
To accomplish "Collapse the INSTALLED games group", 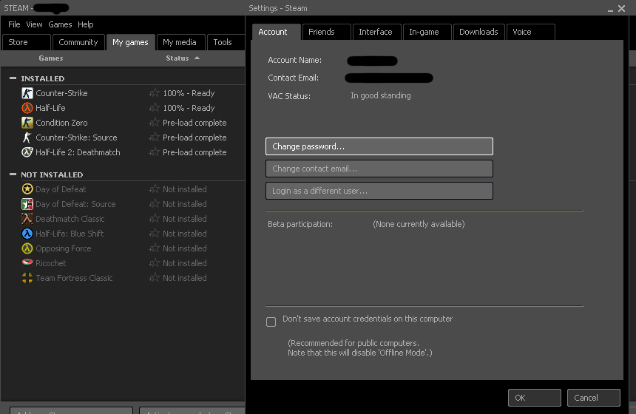I will tap(13, 78).
